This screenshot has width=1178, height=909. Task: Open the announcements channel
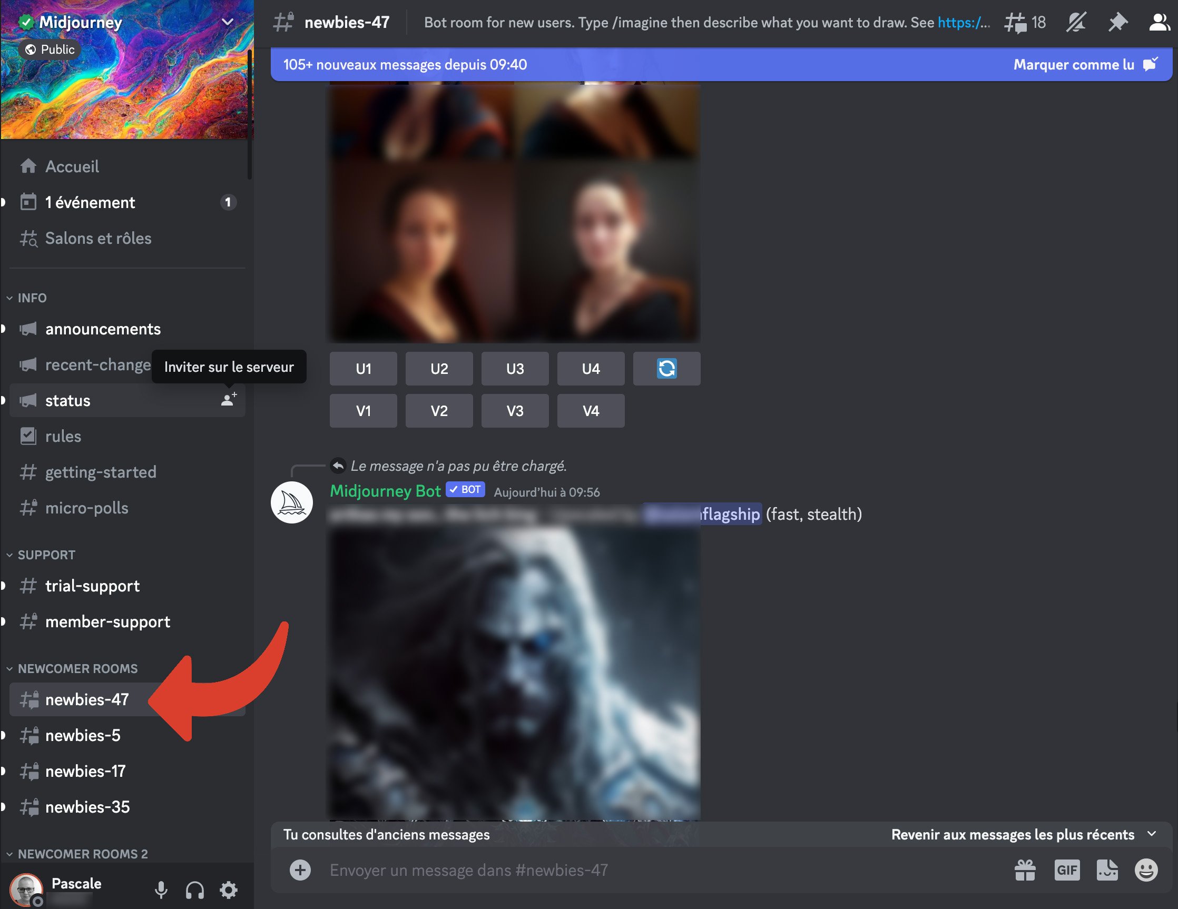[103, 329]
